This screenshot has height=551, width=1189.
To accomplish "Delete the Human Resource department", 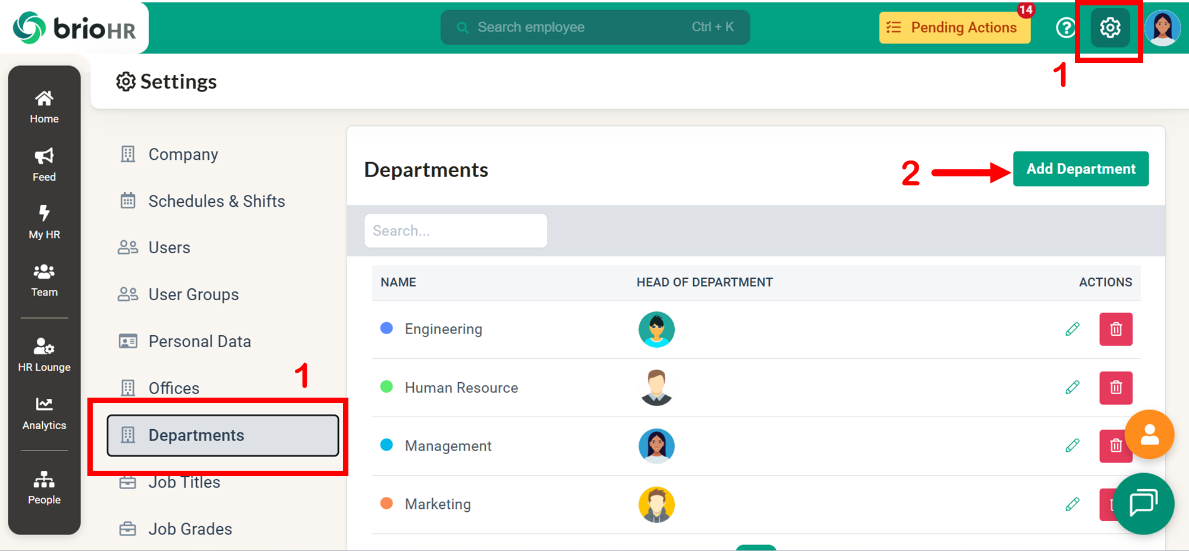I will [x=1115, y=388].
